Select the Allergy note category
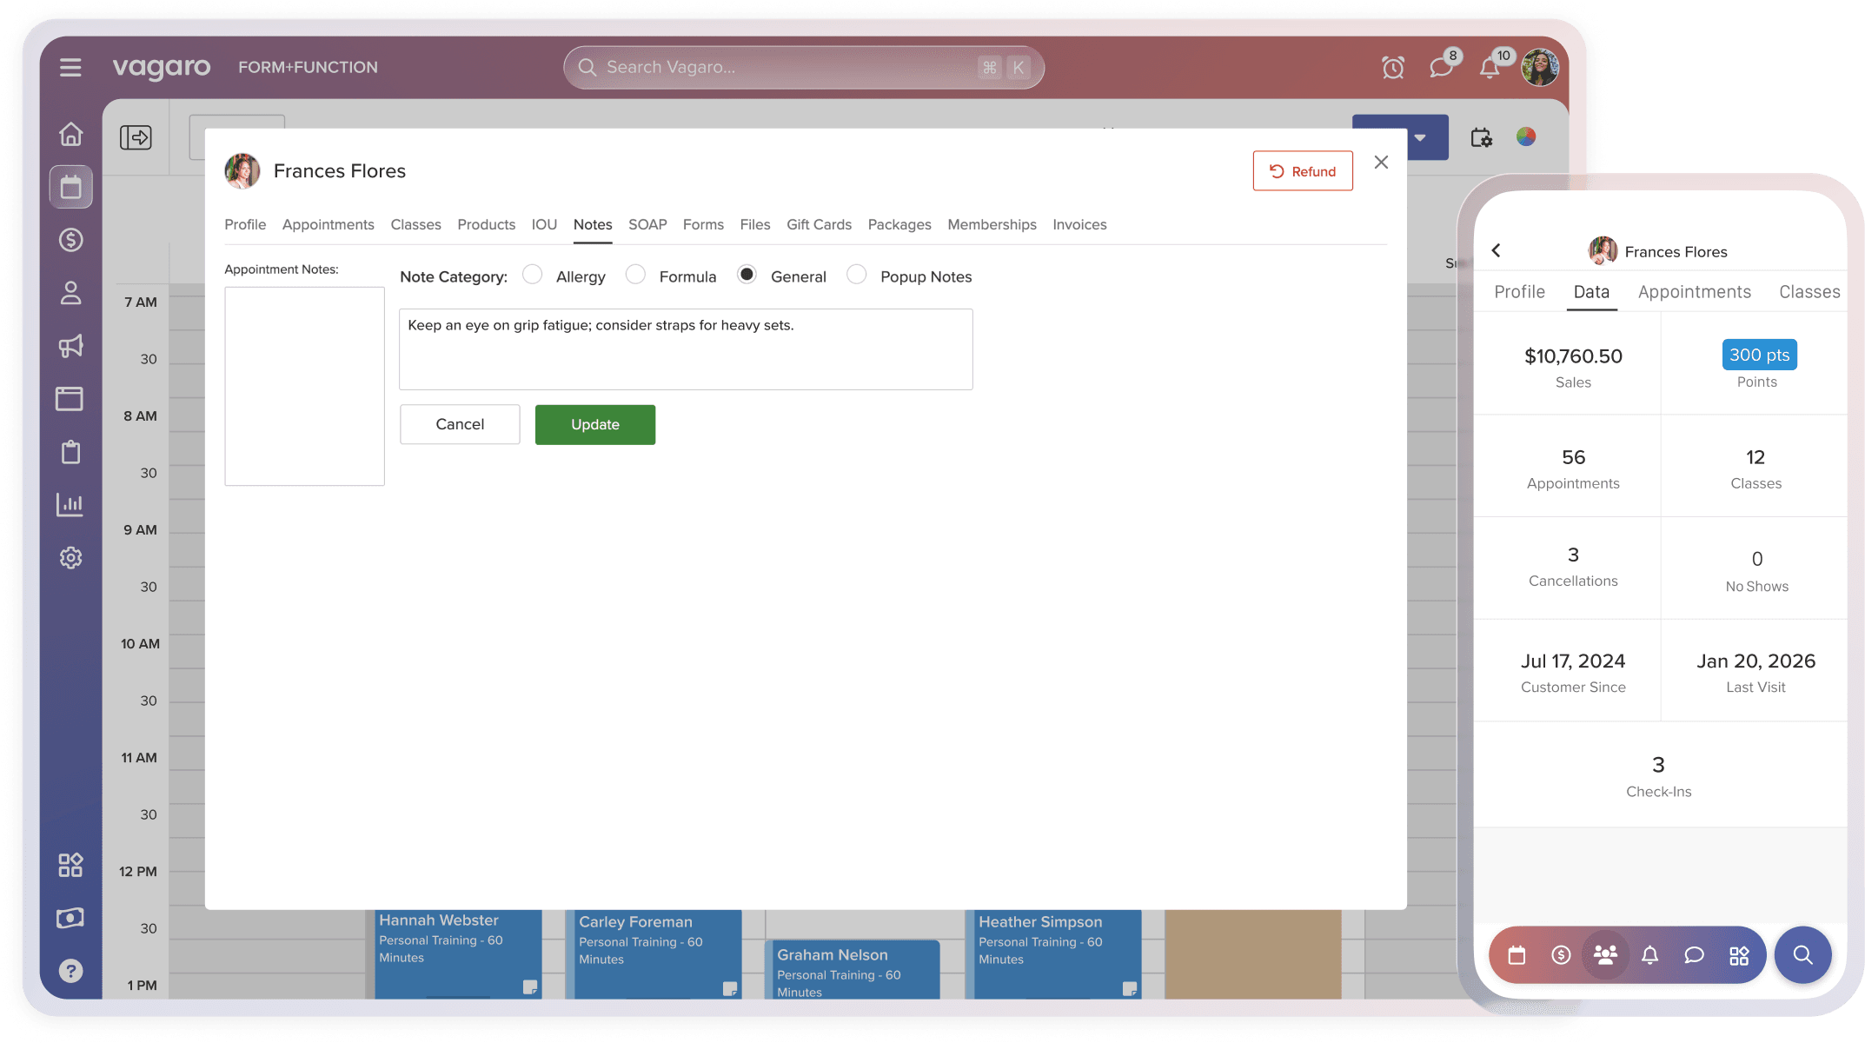The height and width of the screenshot is (1043, 1865). tap(533, 276)
